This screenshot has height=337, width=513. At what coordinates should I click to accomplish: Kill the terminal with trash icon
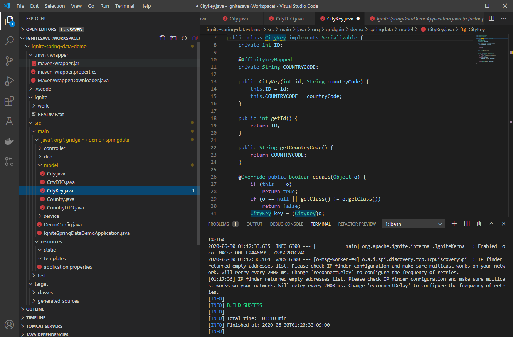coord(479,224)
